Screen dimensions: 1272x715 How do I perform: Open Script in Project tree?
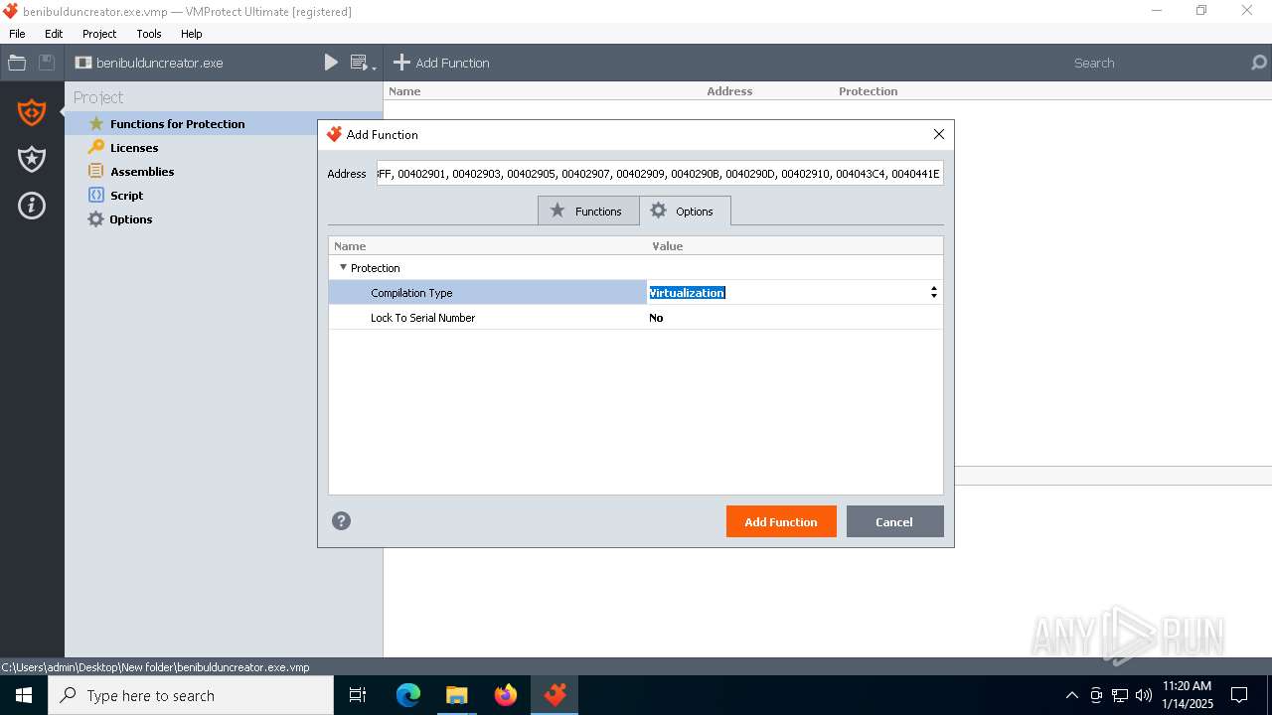point(126,196)
